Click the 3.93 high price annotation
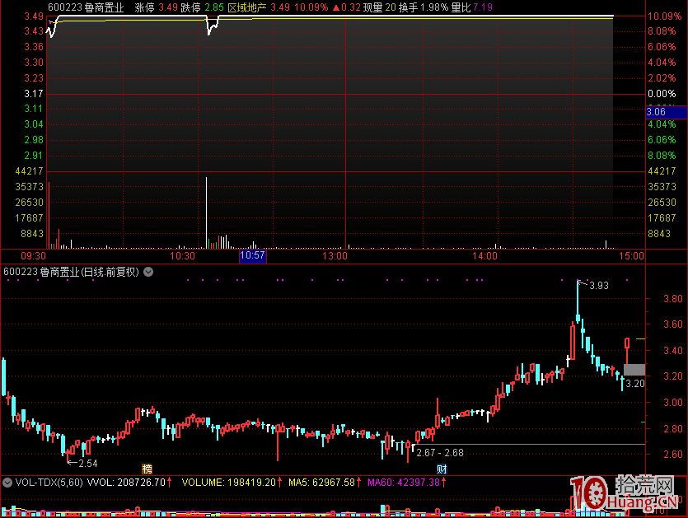688x518 pixels. [599, 286]
